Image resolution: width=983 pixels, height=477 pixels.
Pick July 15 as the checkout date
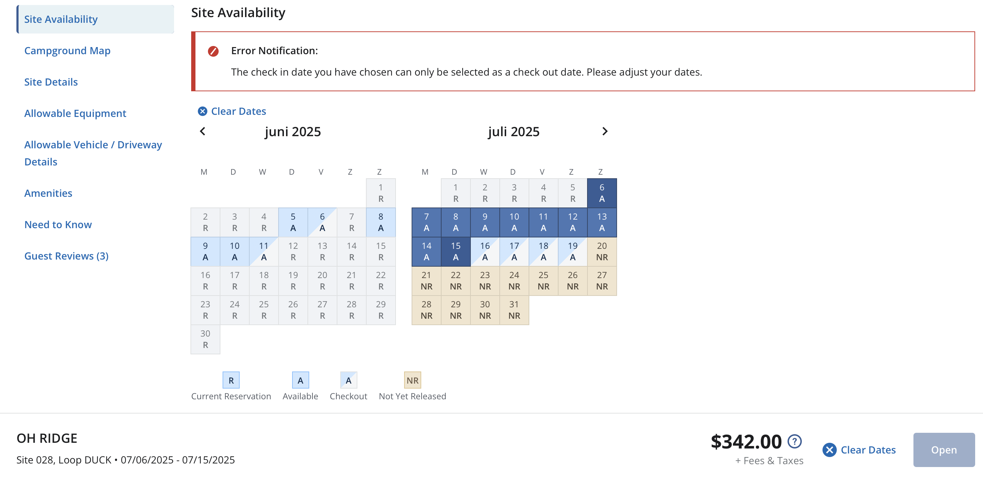pyautogui.click(x=455, y=252)
